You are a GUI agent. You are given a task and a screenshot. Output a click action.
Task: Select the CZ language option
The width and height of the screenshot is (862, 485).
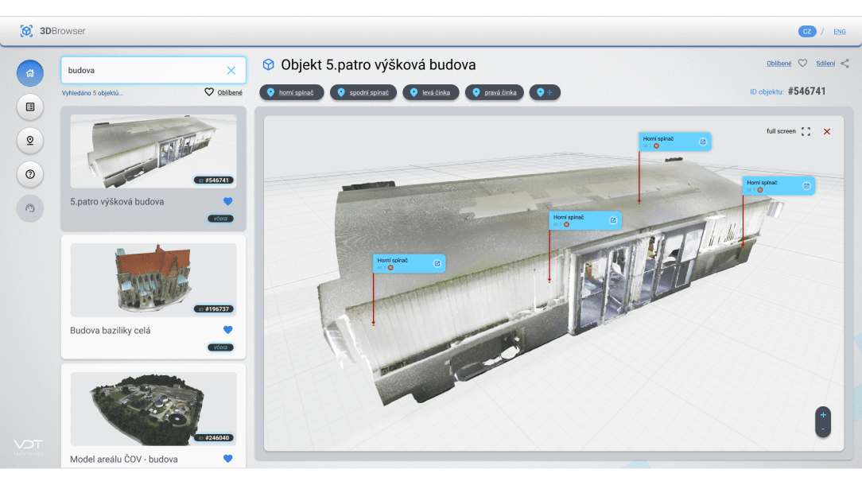pyautogui.click(x=807, y=32)
